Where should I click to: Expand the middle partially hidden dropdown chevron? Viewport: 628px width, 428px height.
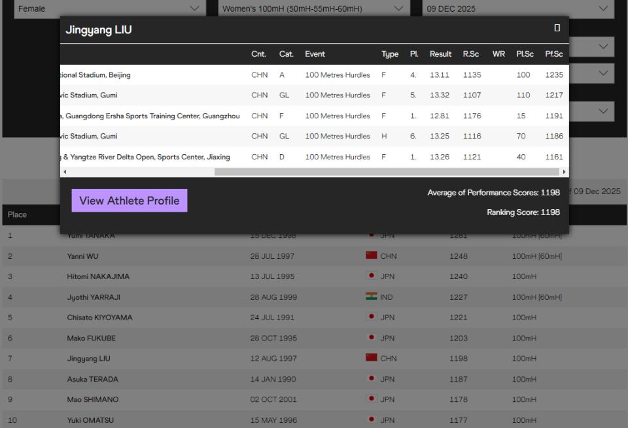point(602,73)
